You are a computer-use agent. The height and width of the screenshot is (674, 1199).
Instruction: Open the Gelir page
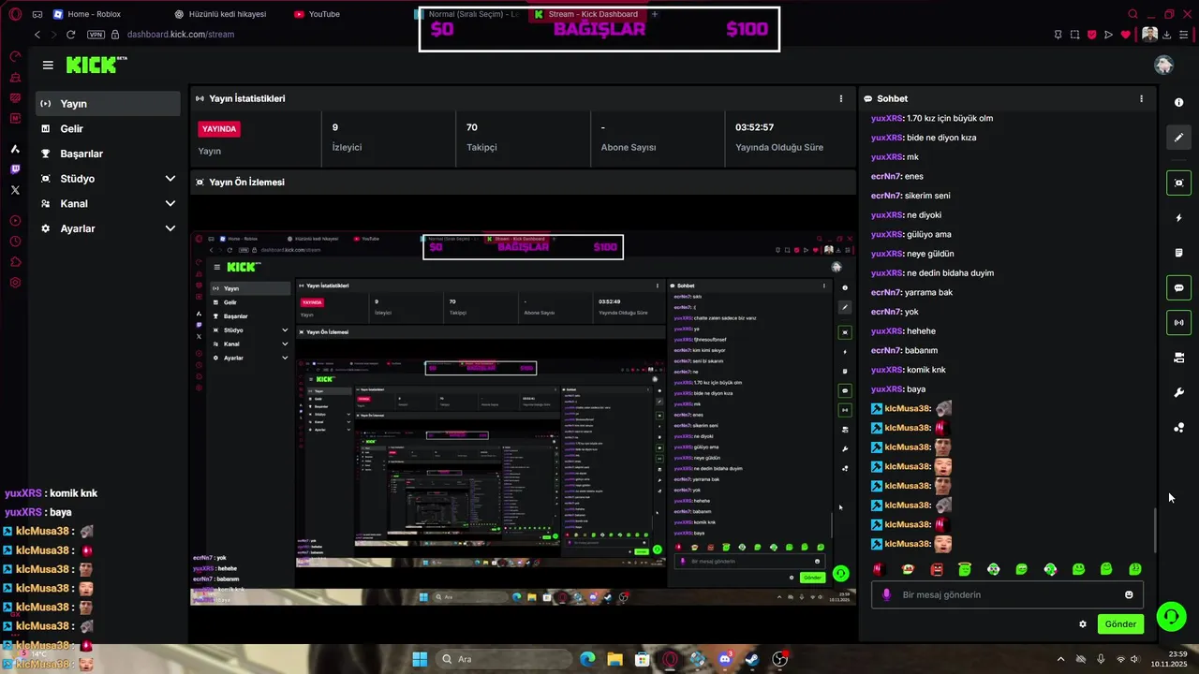tap(108, 129)
